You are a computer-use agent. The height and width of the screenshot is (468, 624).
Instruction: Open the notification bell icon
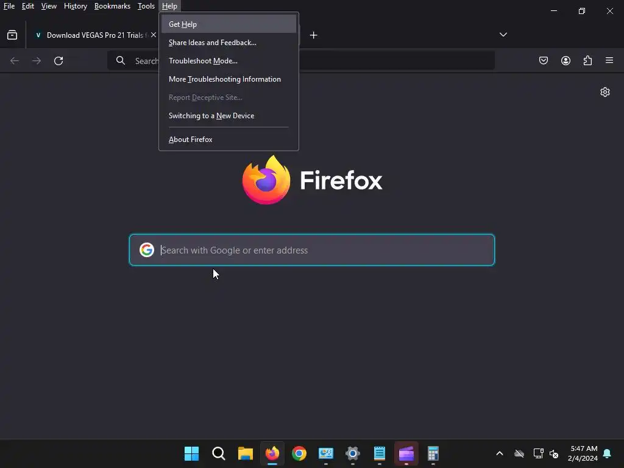607,453
